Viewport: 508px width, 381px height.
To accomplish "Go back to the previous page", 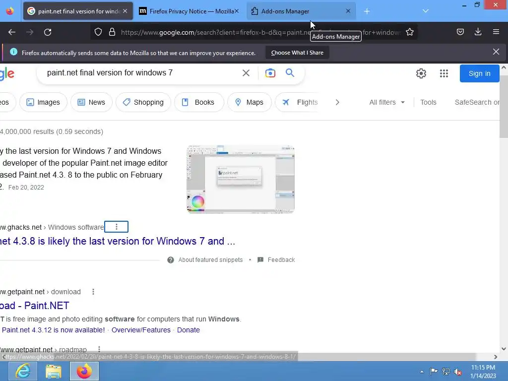I will [12, 32].
